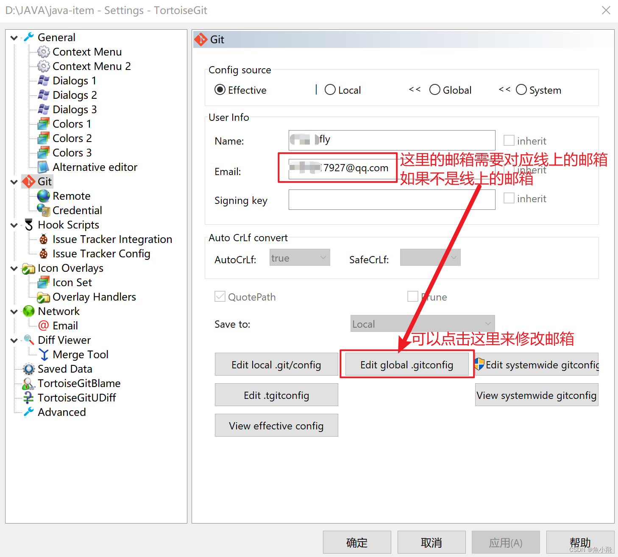Click the Alternative editor notepad icon

pyautogui.click(x=44, y=167)
